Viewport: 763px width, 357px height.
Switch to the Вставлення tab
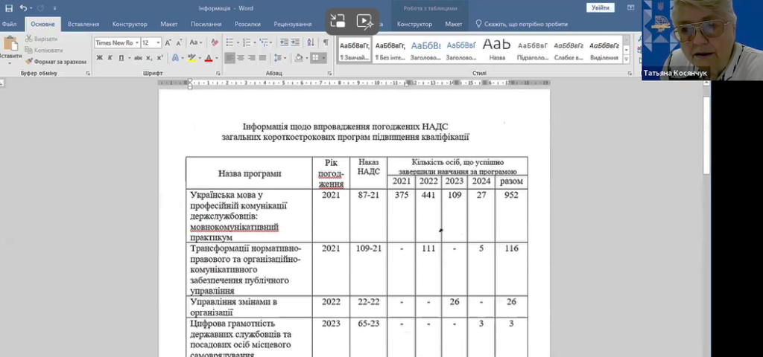click(83, 24)
